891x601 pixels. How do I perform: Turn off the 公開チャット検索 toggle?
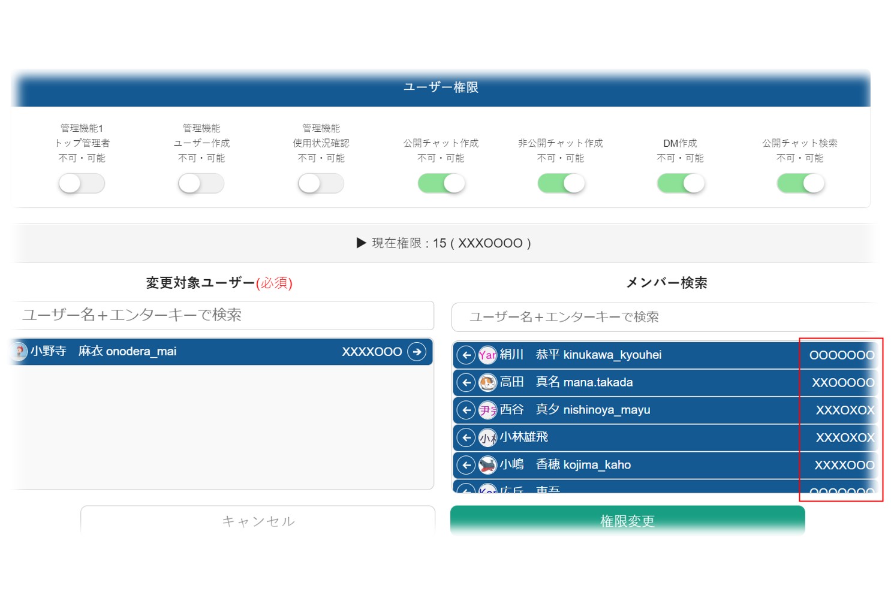(x=800, y=183)
